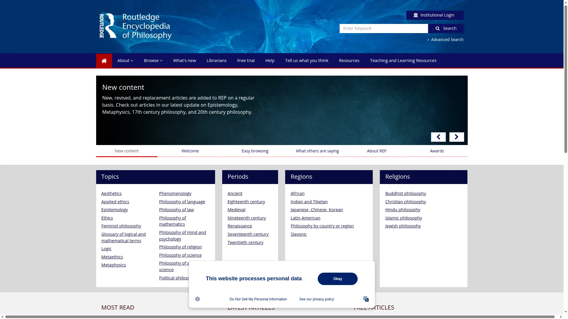Open the Epistemology topic
568x319 pixels.
[114, 210]
